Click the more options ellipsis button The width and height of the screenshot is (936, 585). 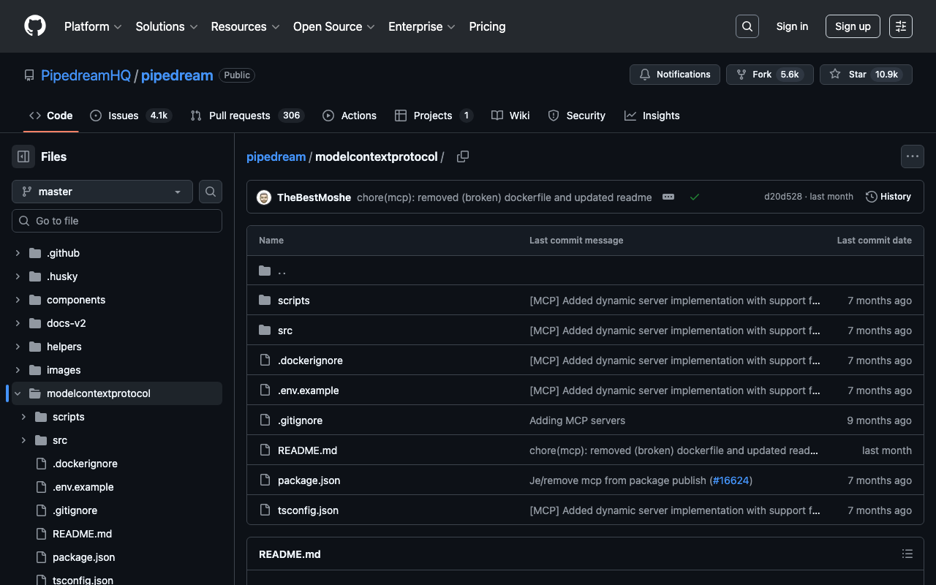click(x=912, y=156)
